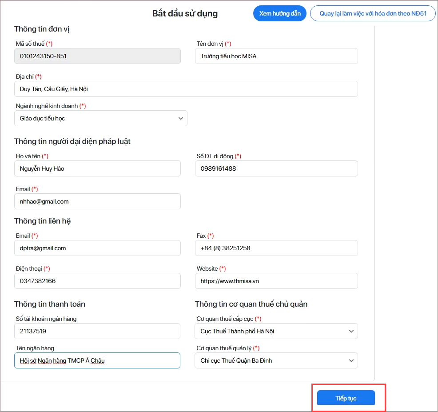
Task: Expand the Cơ quan thuế quản lý dropdown
Action: click(276, 360)
